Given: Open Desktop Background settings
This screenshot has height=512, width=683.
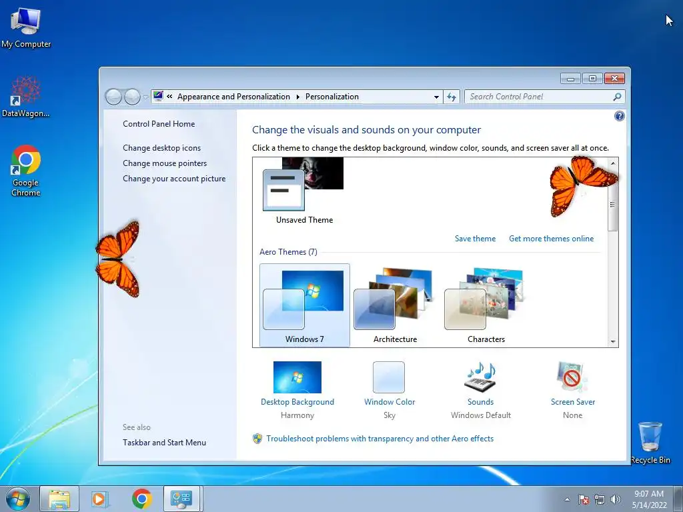Looking at the screenshot, I should tap(297, 377).
